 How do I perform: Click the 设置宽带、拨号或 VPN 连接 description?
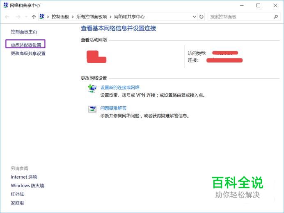(153, 95)
